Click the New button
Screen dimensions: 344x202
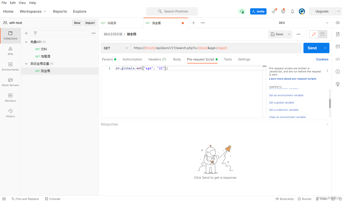(77, 23)
